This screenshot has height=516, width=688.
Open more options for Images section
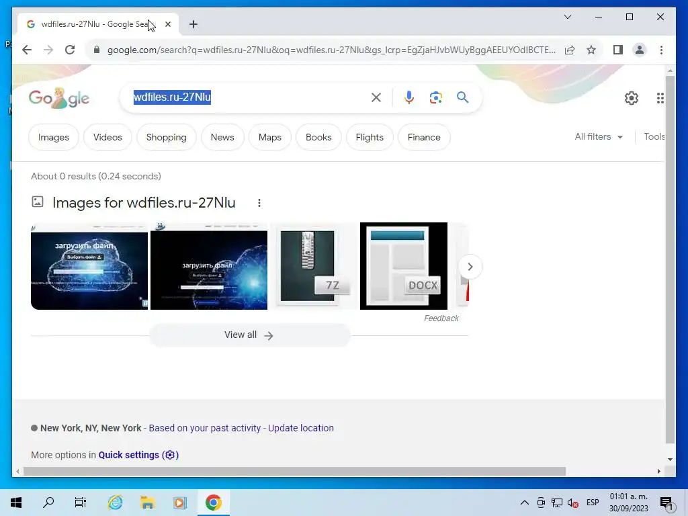(259, 203)
